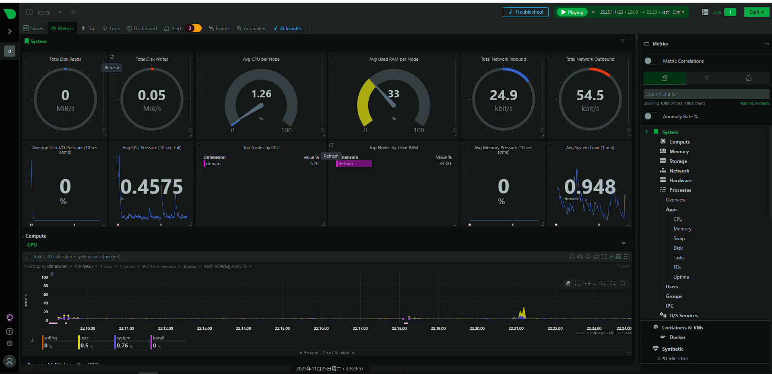The image size is (772, 374).
Task: Open the Anomalies tab
Action: point(251,29)
